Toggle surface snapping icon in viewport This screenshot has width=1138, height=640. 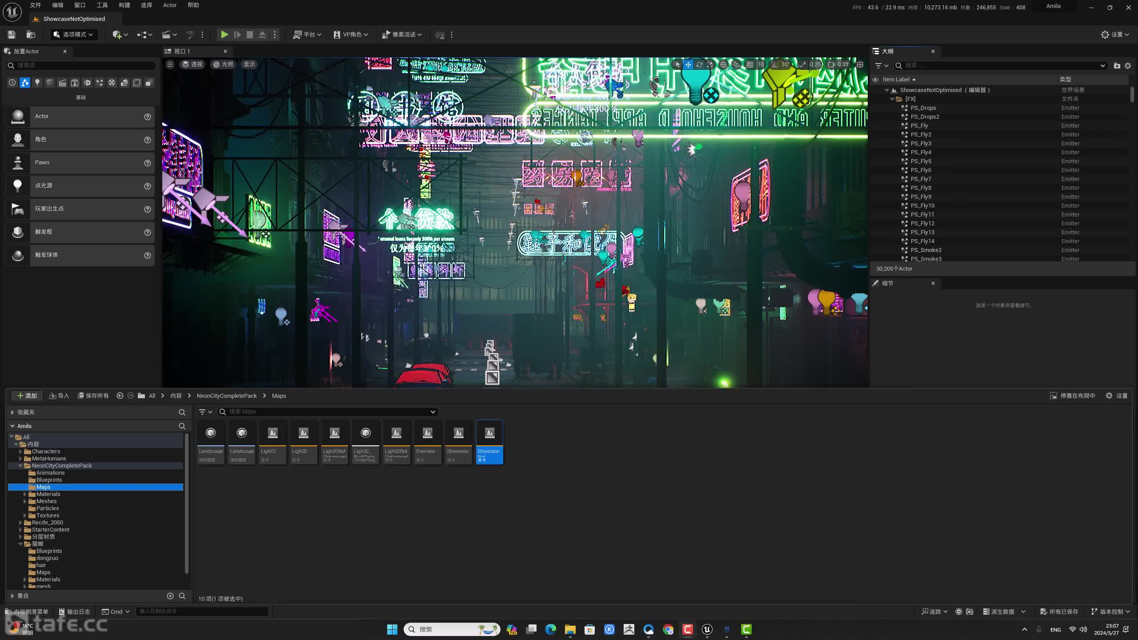pyautogui.click(x=736, y=64)
